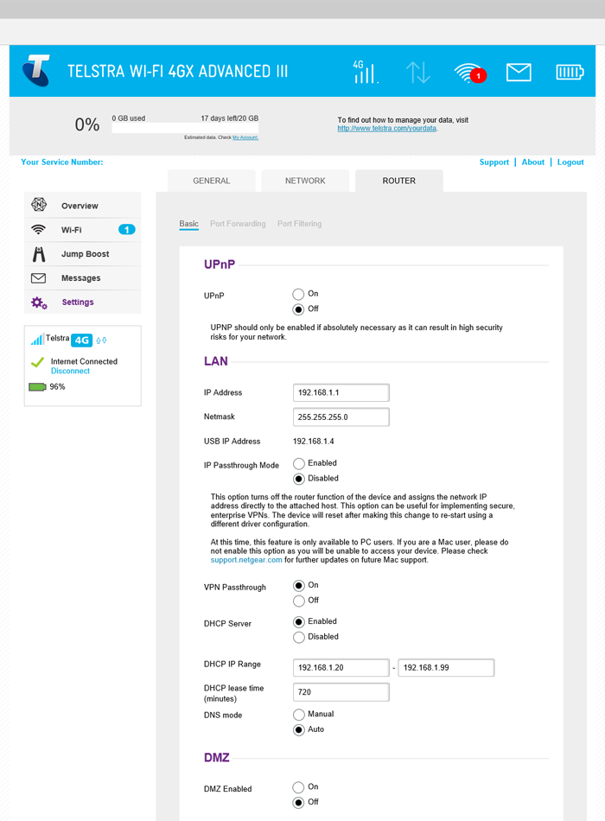
Task: Turn UPnP On
Action: 299,295
